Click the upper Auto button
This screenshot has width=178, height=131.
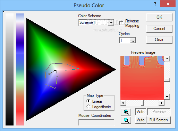click(141, 112)
